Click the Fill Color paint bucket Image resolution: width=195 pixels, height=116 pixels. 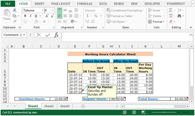click(36, 22)
